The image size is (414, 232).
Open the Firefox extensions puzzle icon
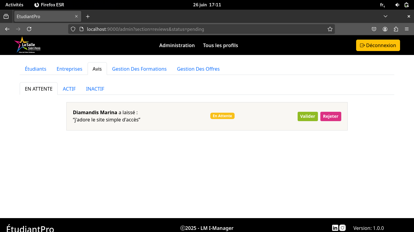(x=396, y=29)
